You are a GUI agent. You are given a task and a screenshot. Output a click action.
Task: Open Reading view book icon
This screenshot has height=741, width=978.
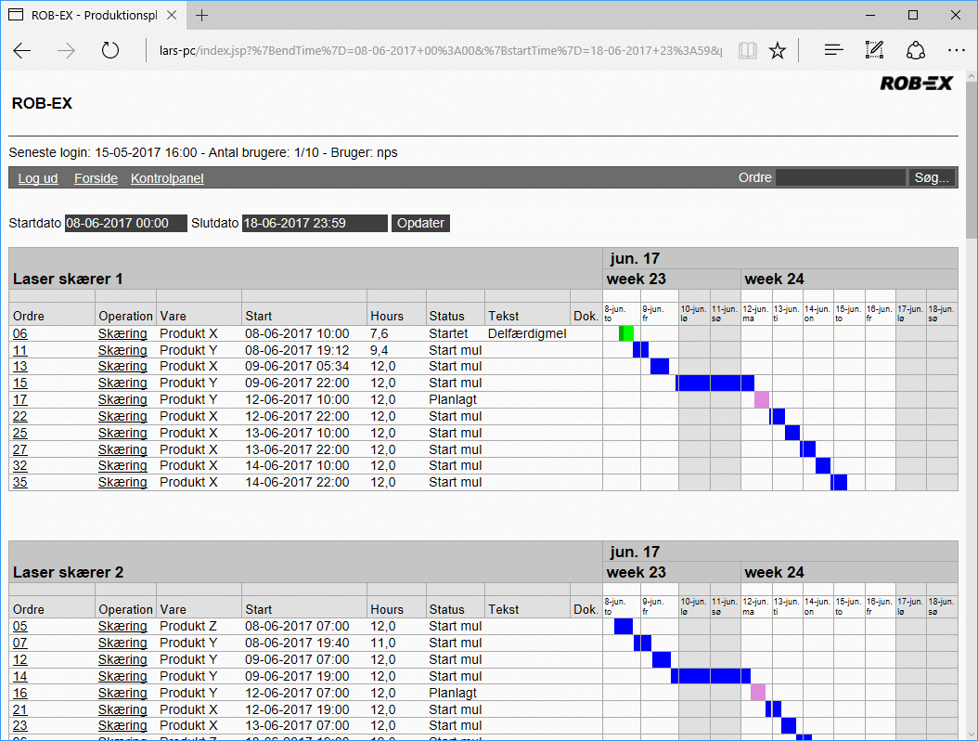747,51
